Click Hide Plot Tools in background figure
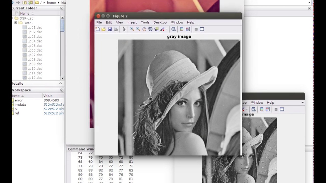 tap(276, 109)
